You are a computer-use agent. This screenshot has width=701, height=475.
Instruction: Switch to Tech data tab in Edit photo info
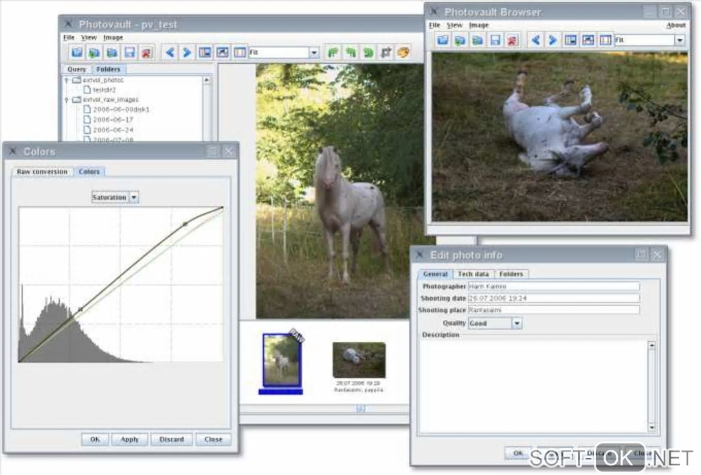tap(473, 274)
